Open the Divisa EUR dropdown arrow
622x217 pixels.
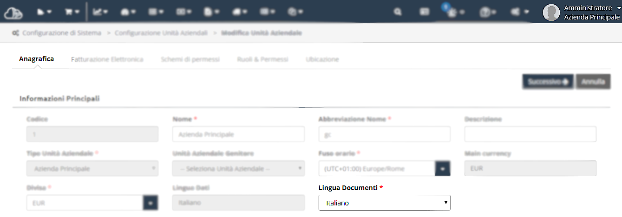pyautogui.click(x=151, y=203)
